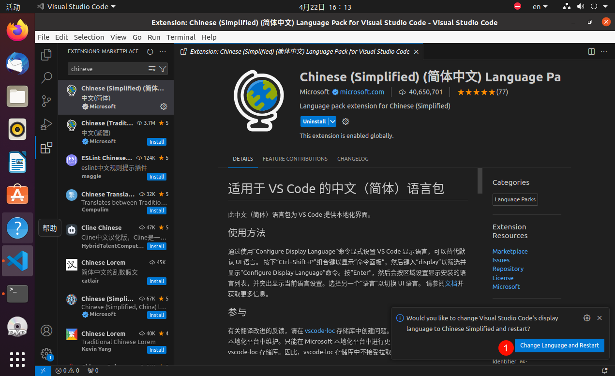Open Views and More Actions in Extensions panel
The height and width of the screenshot is (376, 615).
(163, 52)
